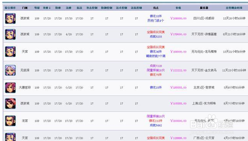The height and width of the screenshot is (141, 248).
Task: Open avatar of 凌波城 character priced ¥179000.00
Action: pyautogui.click(x=10, y=34)
